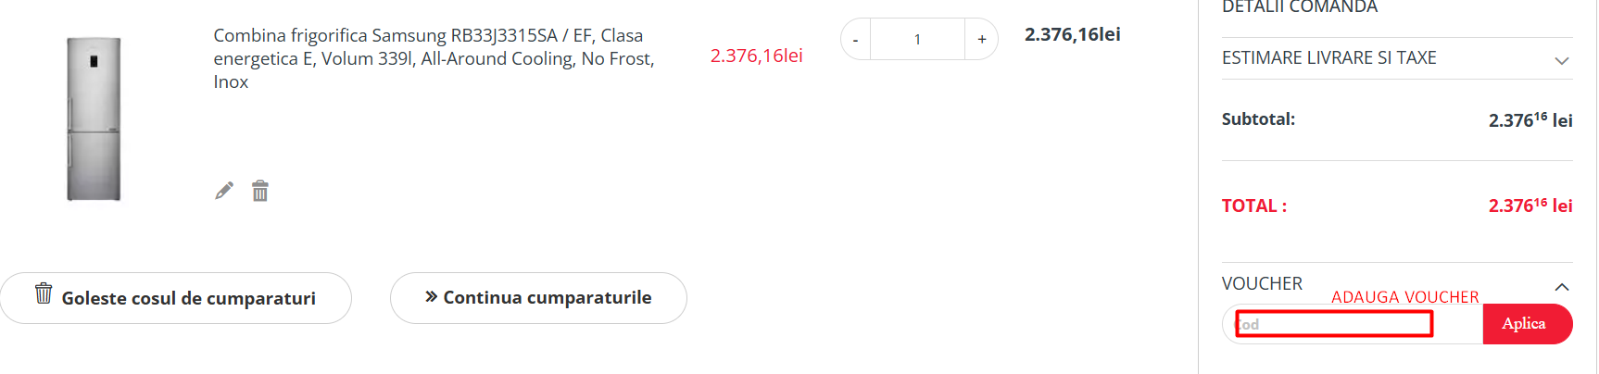Image resolution: width=1599 pixels, height=374 pixels.
Task: Expand the ESTIMARE LIVRARE SI TAXE chevron
Action: 1561,61
